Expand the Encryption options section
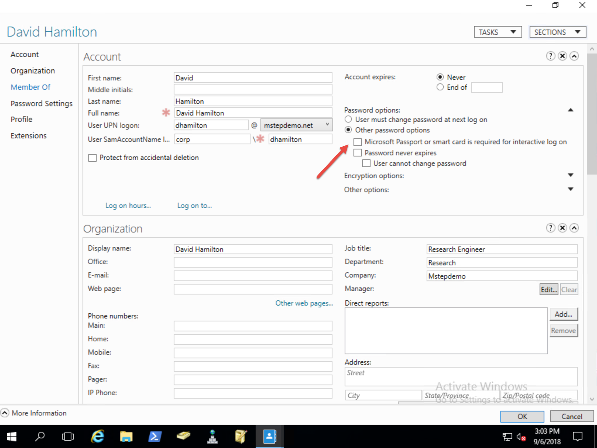Screen dimensions: 597x448 (x=570, y=175)
